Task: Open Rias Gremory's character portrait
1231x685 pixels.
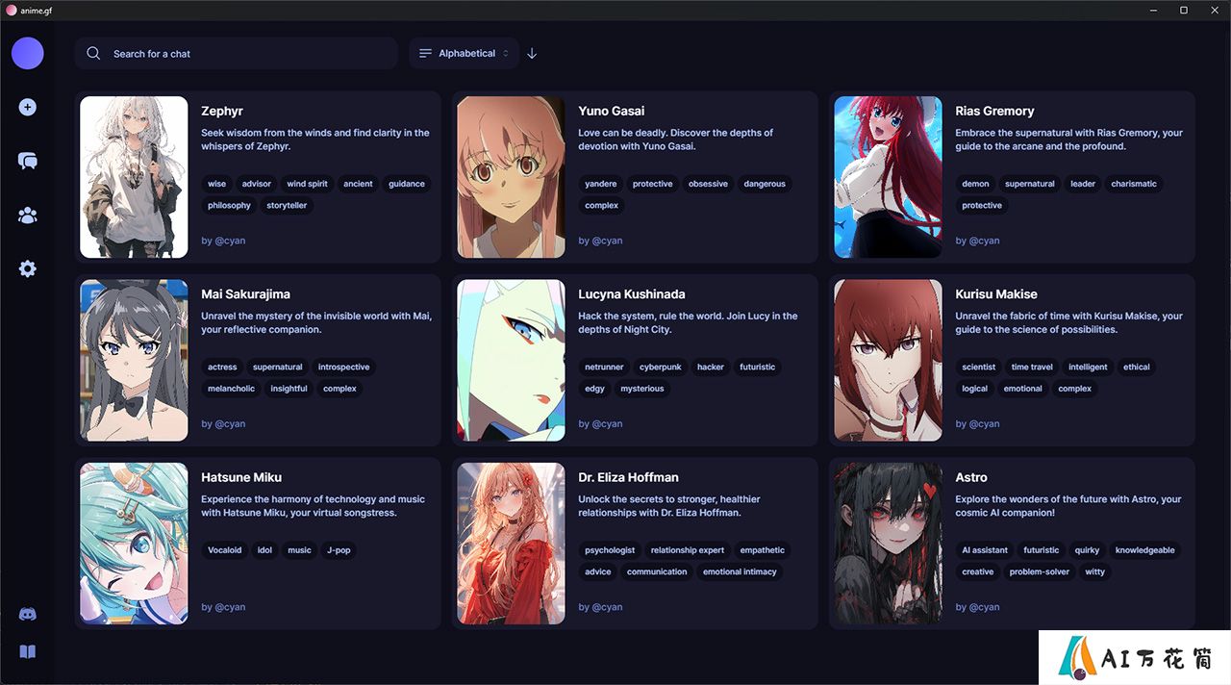Action: (x=888, y=177)
